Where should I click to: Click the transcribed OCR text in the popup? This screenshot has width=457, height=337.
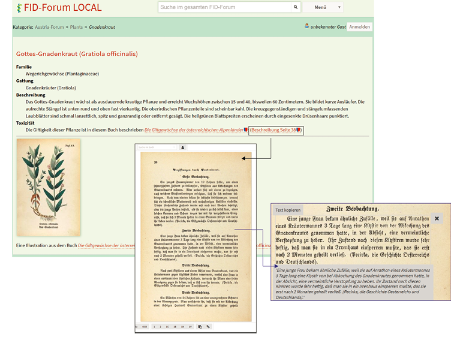tap(353, 284)
